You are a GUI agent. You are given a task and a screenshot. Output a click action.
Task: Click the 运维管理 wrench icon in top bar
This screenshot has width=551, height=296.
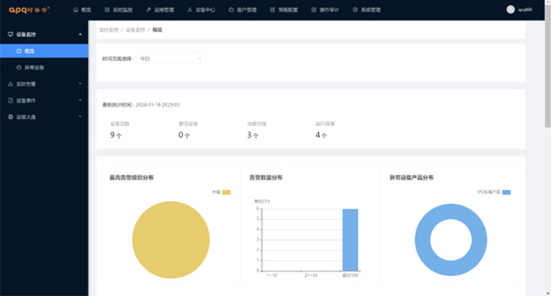149,10
